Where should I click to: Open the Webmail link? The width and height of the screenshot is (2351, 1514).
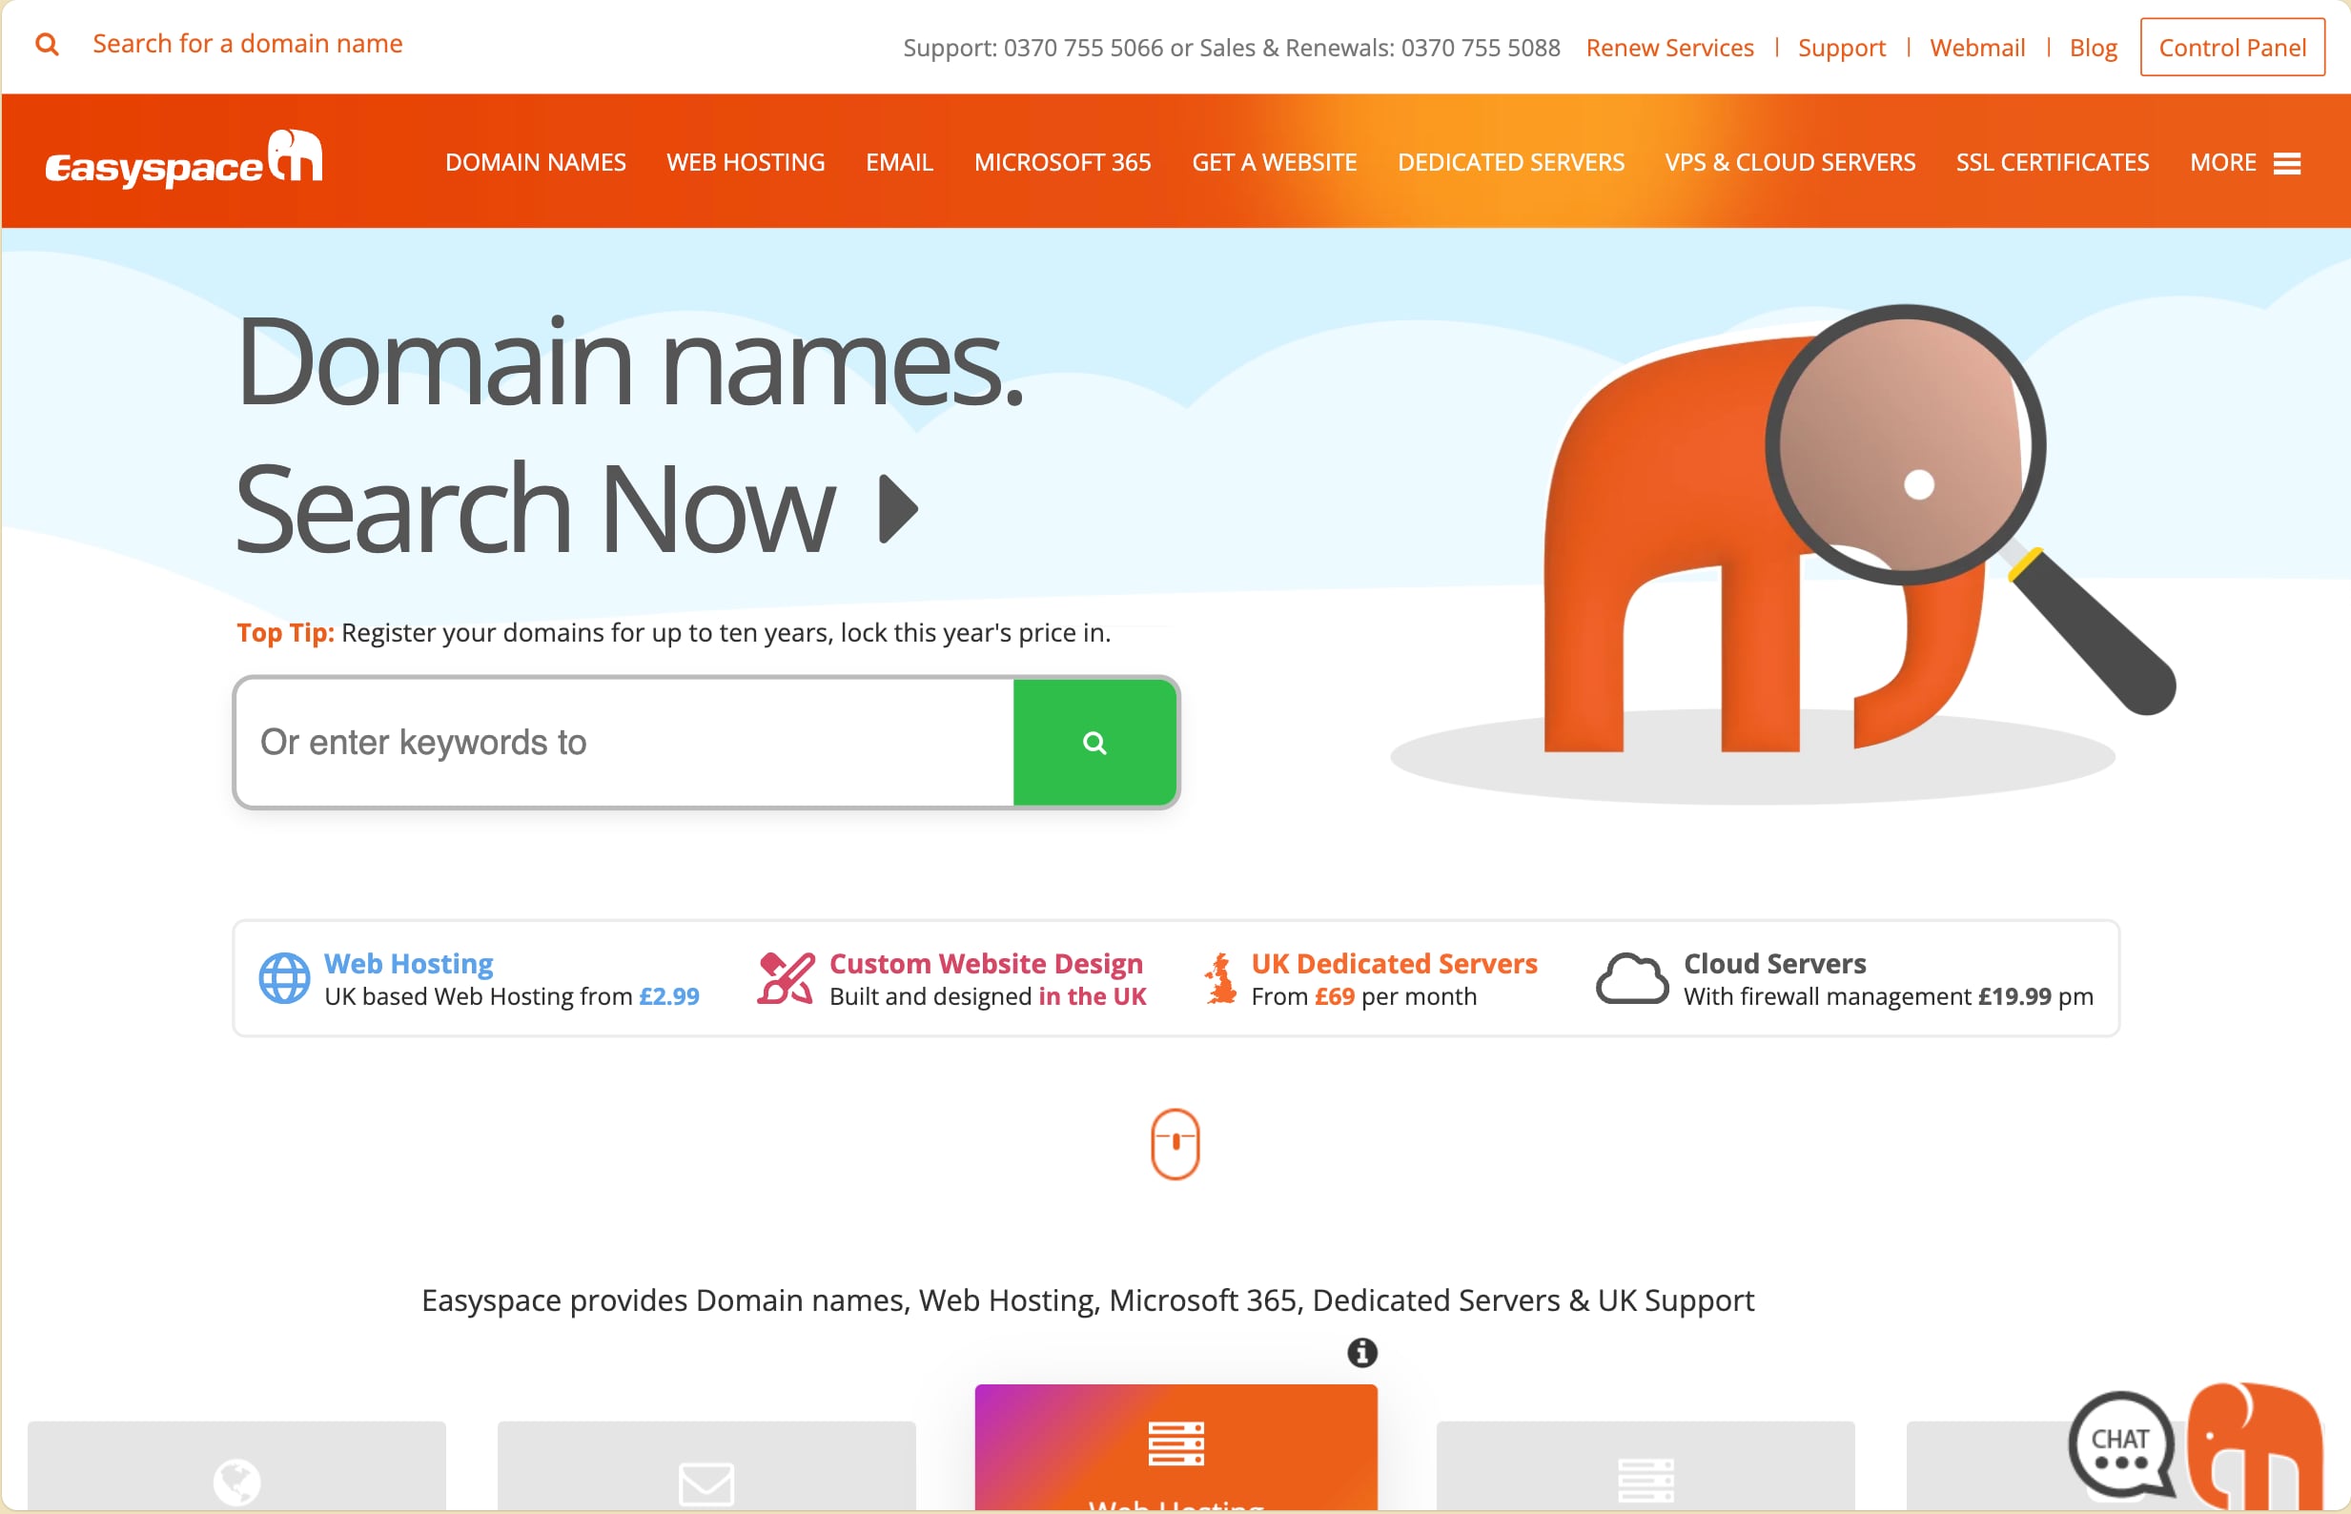pos(1977,47)
